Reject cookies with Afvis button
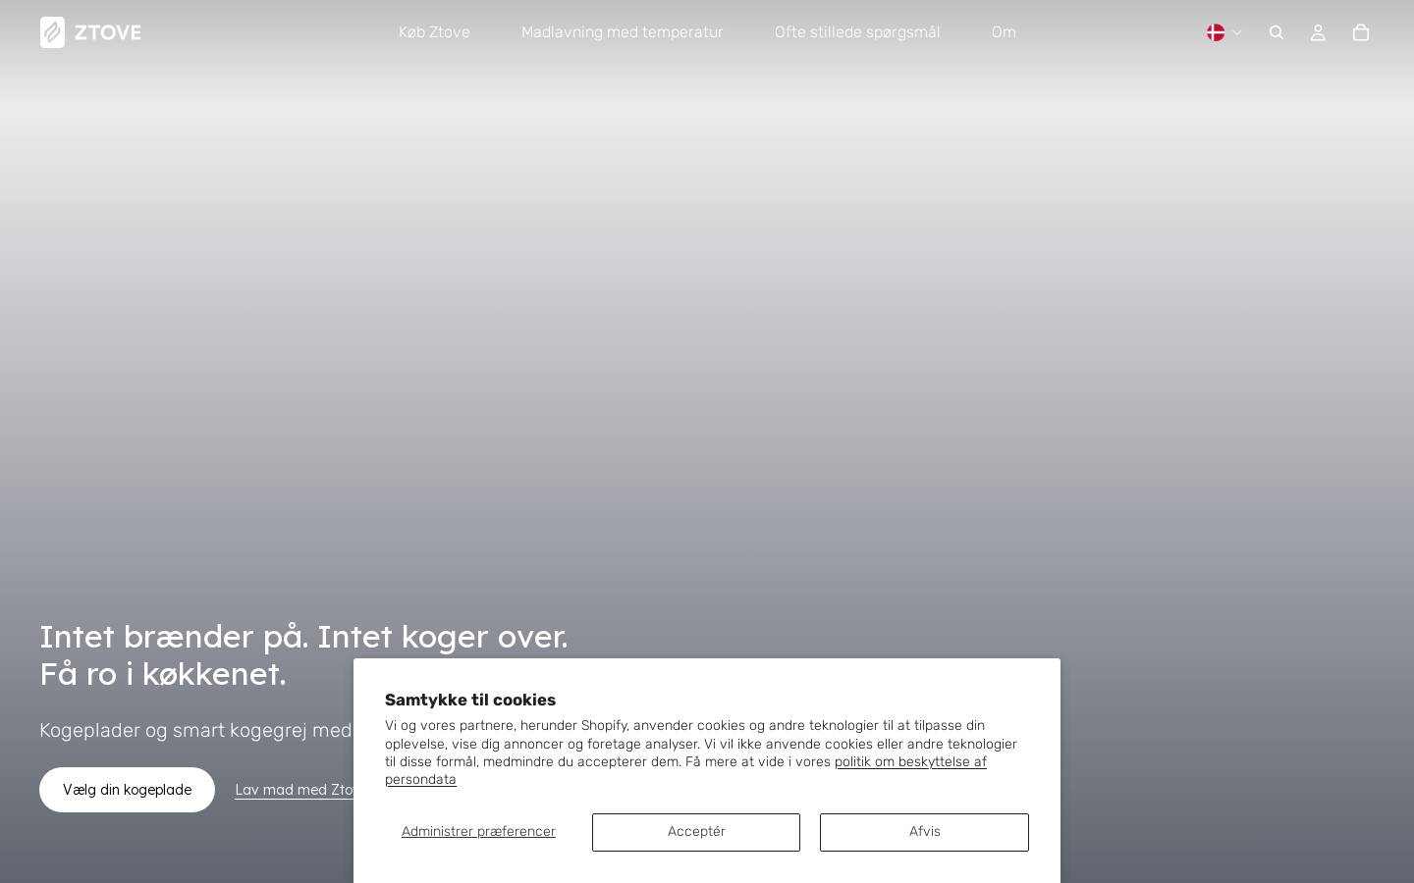The width and height of the screenshot is (1414, 883). 924,832
